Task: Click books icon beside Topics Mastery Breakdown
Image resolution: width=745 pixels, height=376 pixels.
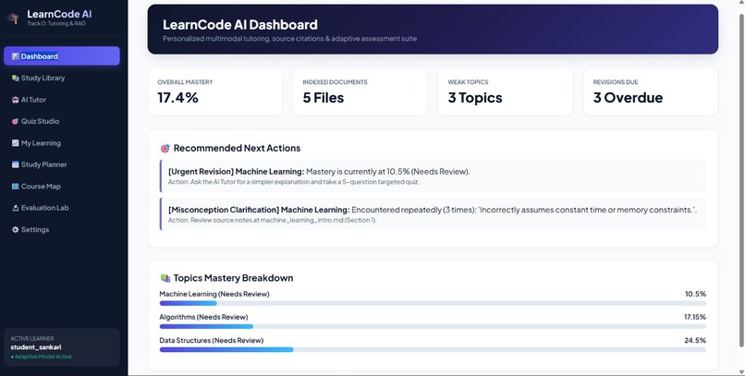Action: [x=165, y=278]
